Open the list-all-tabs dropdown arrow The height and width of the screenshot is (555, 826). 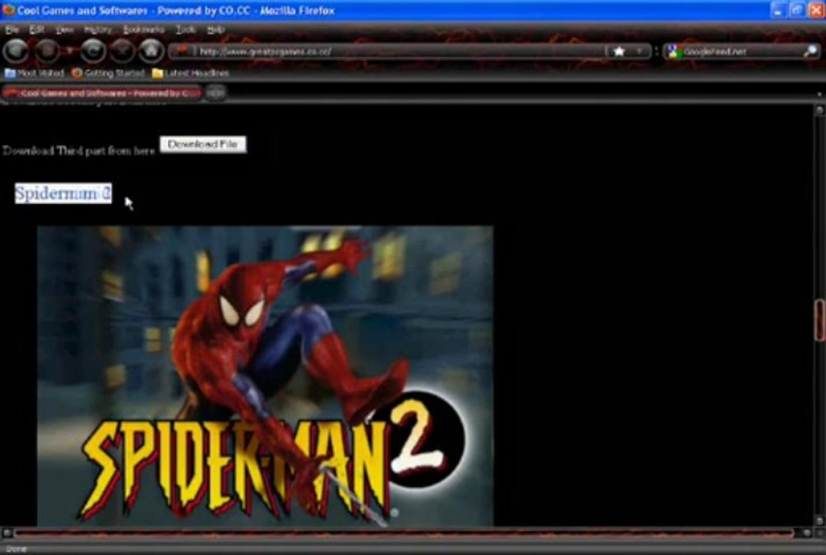click(x=818, y=94)
